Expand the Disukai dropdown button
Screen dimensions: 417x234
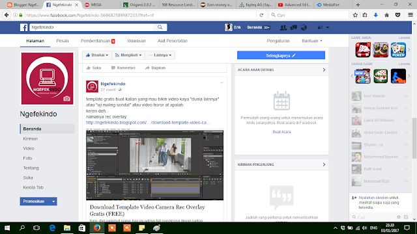(x=97, y=55)
